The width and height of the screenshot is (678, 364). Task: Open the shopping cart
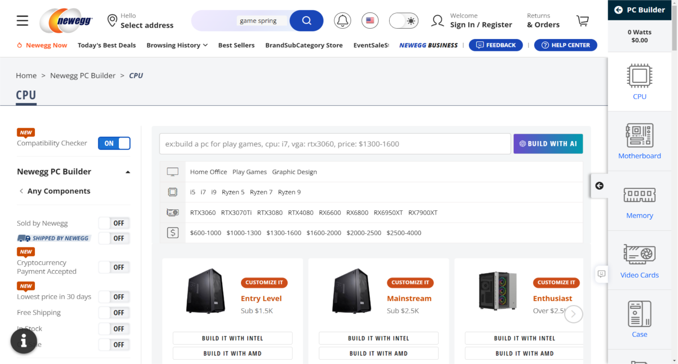click(x=583, y=21)
